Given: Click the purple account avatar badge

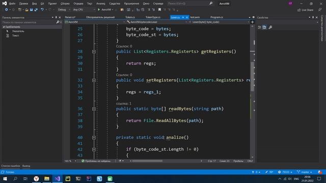Looking at the screenshot, I should tap(290, 4).
